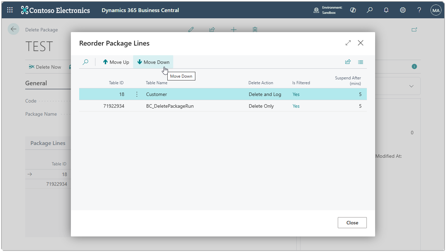
Task: Open the notifications bell
Action: click(386, 10)
